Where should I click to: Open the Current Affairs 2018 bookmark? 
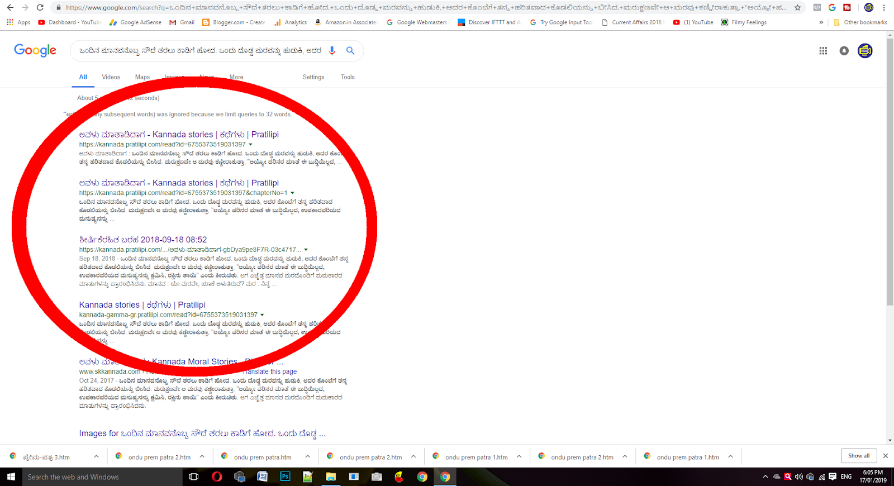click(x=631, y=22)
